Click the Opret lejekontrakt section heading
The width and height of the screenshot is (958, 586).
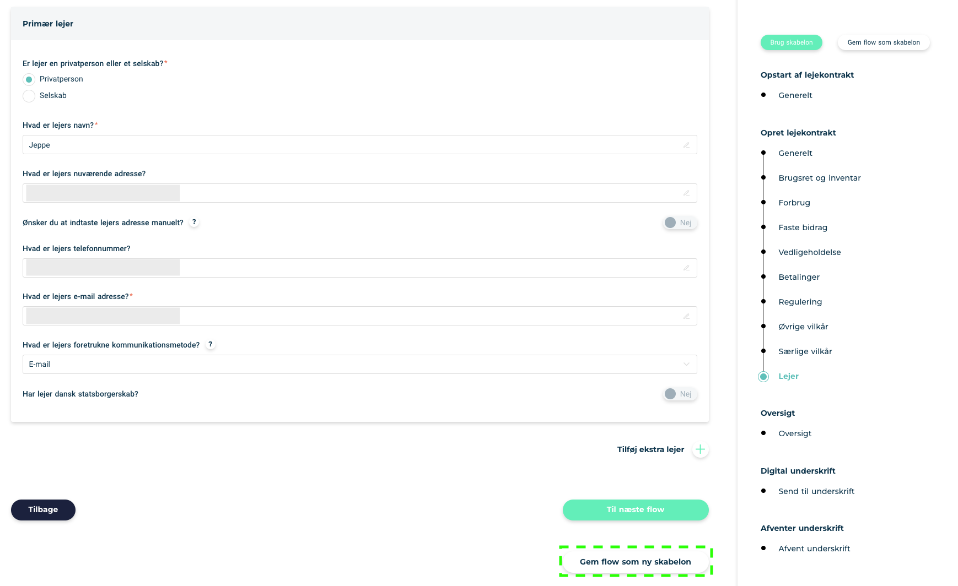[798, 133]
